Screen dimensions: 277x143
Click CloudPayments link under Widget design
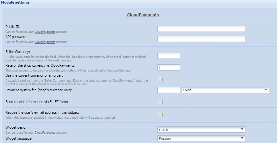tap(45, 133)
